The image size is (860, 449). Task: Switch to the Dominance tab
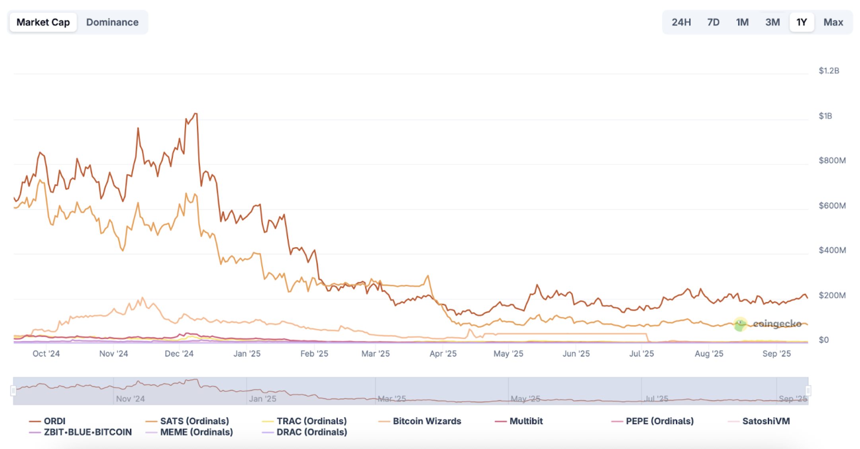click(112, 22)
